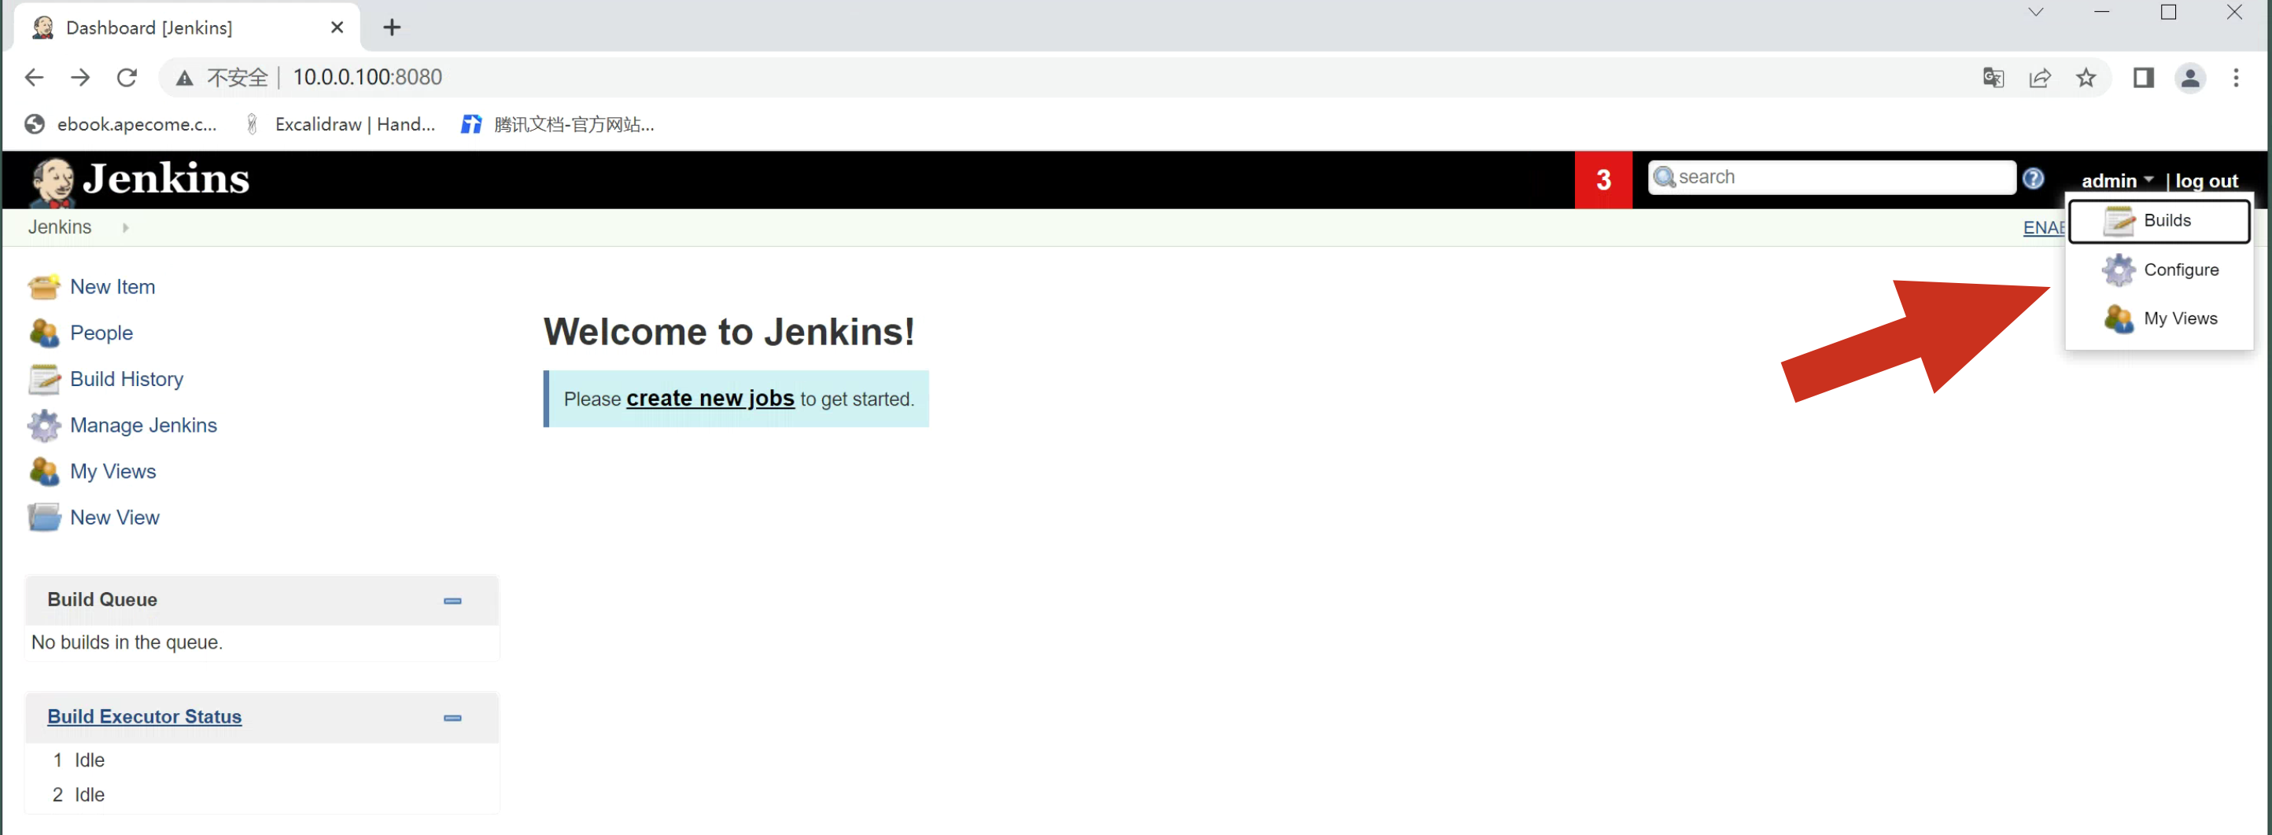Click the New View folder icon
Screen dimensions: 2272x835
(43, 517)
